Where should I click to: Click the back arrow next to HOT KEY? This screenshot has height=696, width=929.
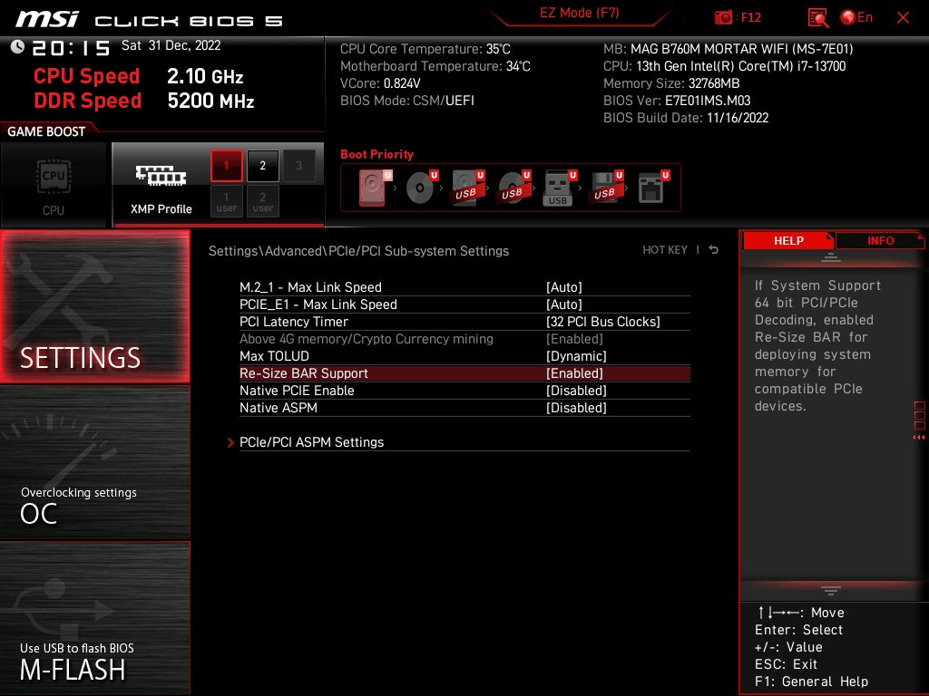714,250
